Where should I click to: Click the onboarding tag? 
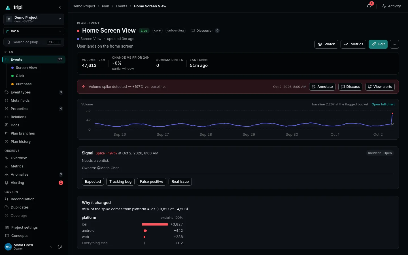pos(175,31)
